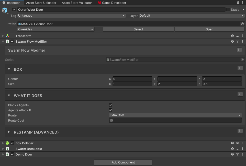This screenshot has height=166, width=246.
Task: Open presets for Swarm Breakable component
Action: (238, 149)
